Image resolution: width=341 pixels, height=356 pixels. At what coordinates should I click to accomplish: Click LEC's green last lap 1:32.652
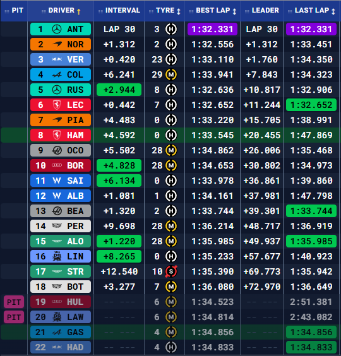tap(311, 105)
